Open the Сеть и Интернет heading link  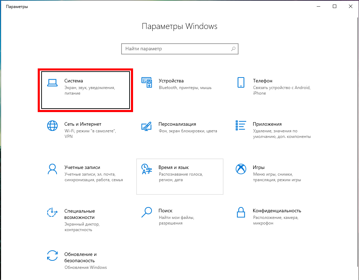[83, 124]
